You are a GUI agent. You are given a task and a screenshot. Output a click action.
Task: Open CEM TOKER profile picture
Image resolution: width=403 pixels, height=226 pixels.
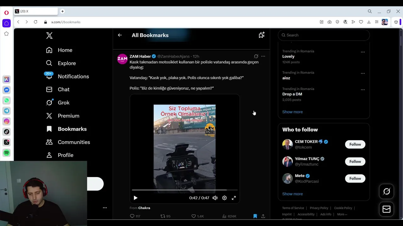tap(287, 144)
